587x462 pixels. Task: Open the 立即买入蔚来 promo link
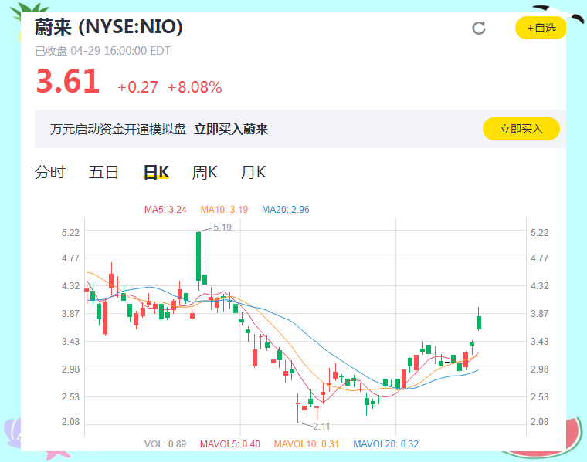(231, 130)
